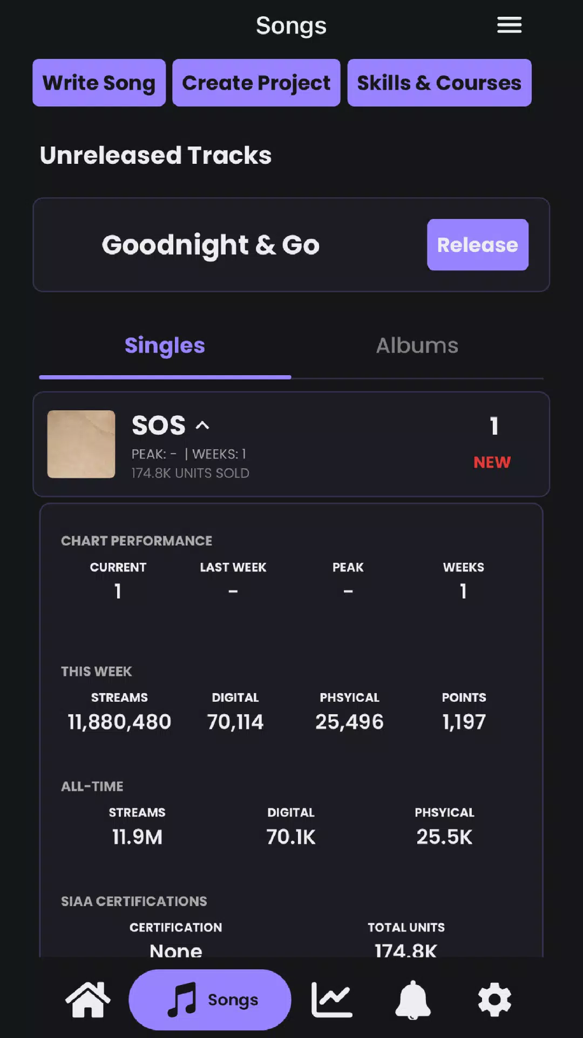Tap the SOS cover art thumbnail
This screenshot has height=1038, width=583.
pyautogui.click(x=81, y=444)
